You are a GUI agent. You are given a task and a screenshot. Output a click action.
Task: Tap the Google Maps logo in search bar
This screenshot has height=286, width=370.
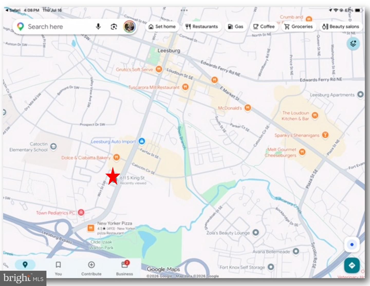(20, 26)
